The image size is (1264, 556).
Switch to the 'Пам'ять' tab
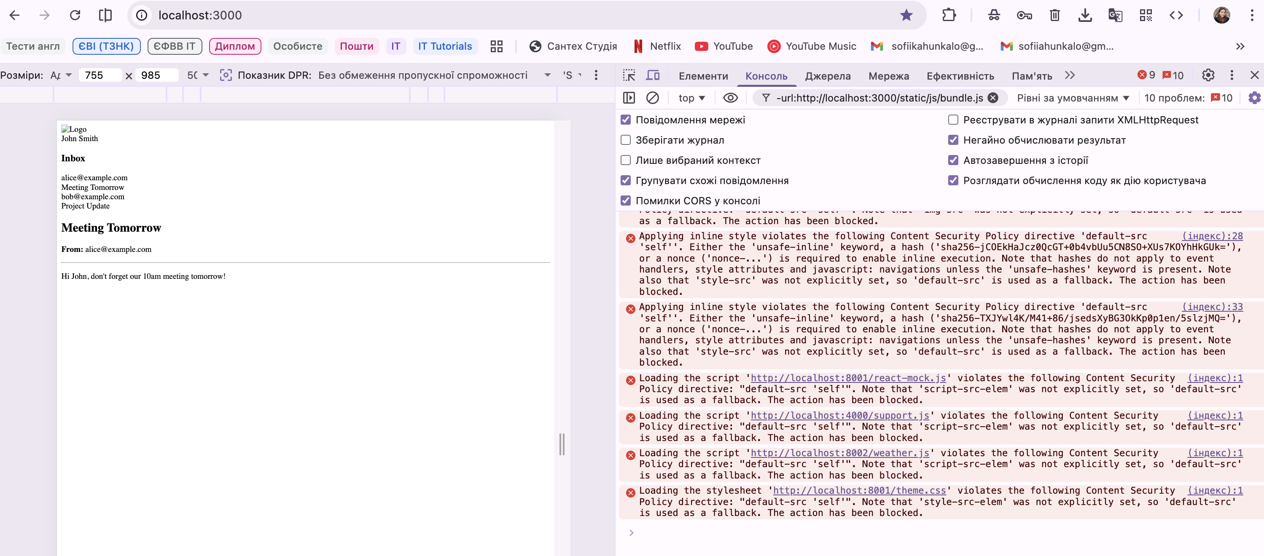click(1031, 75)
